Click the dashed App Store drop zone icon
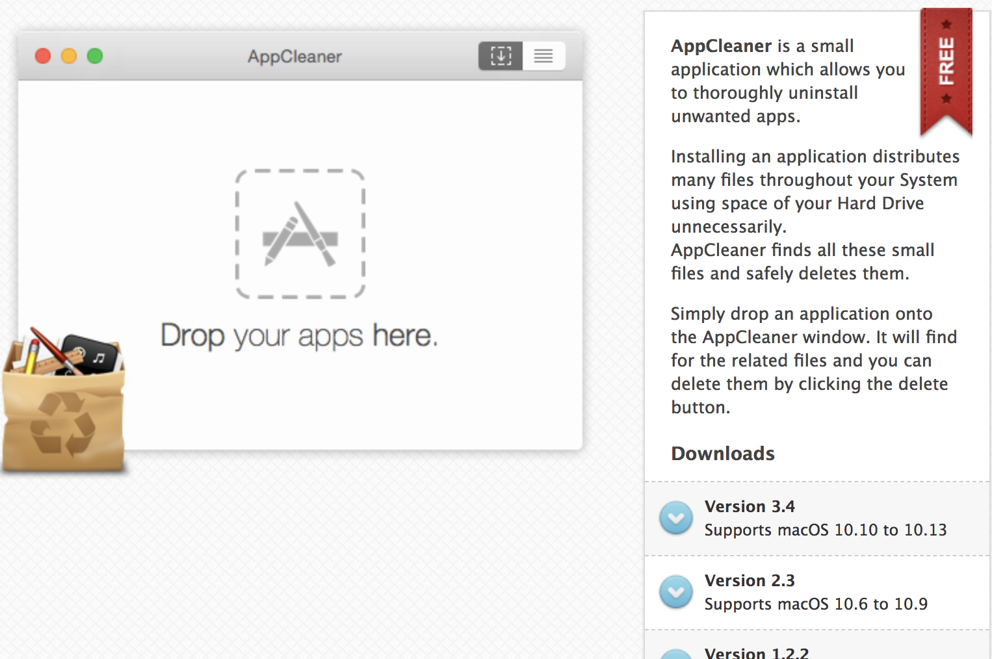Screen dimensions: 992x659 (x=300, y=234)
